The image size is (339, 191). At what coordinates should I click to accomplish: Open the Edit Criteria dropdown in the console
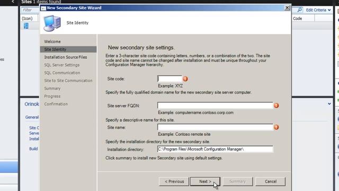[x=318, y=10]
